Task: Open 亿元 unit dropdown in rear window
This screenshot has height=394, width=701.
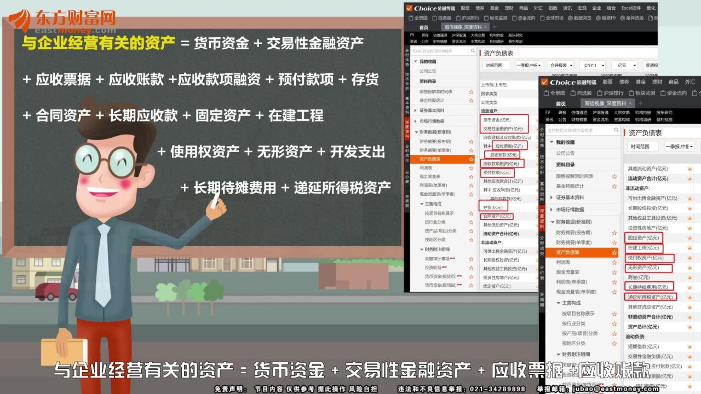Action: click(x=624, y=65)
